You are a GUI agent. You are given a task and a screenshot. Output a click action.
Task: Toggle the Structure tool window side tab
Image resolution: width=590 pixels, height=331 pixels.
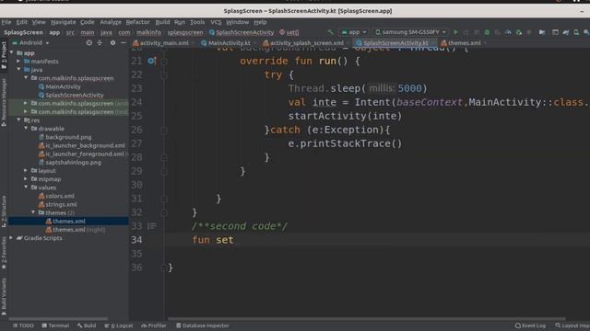coord(4,211)
